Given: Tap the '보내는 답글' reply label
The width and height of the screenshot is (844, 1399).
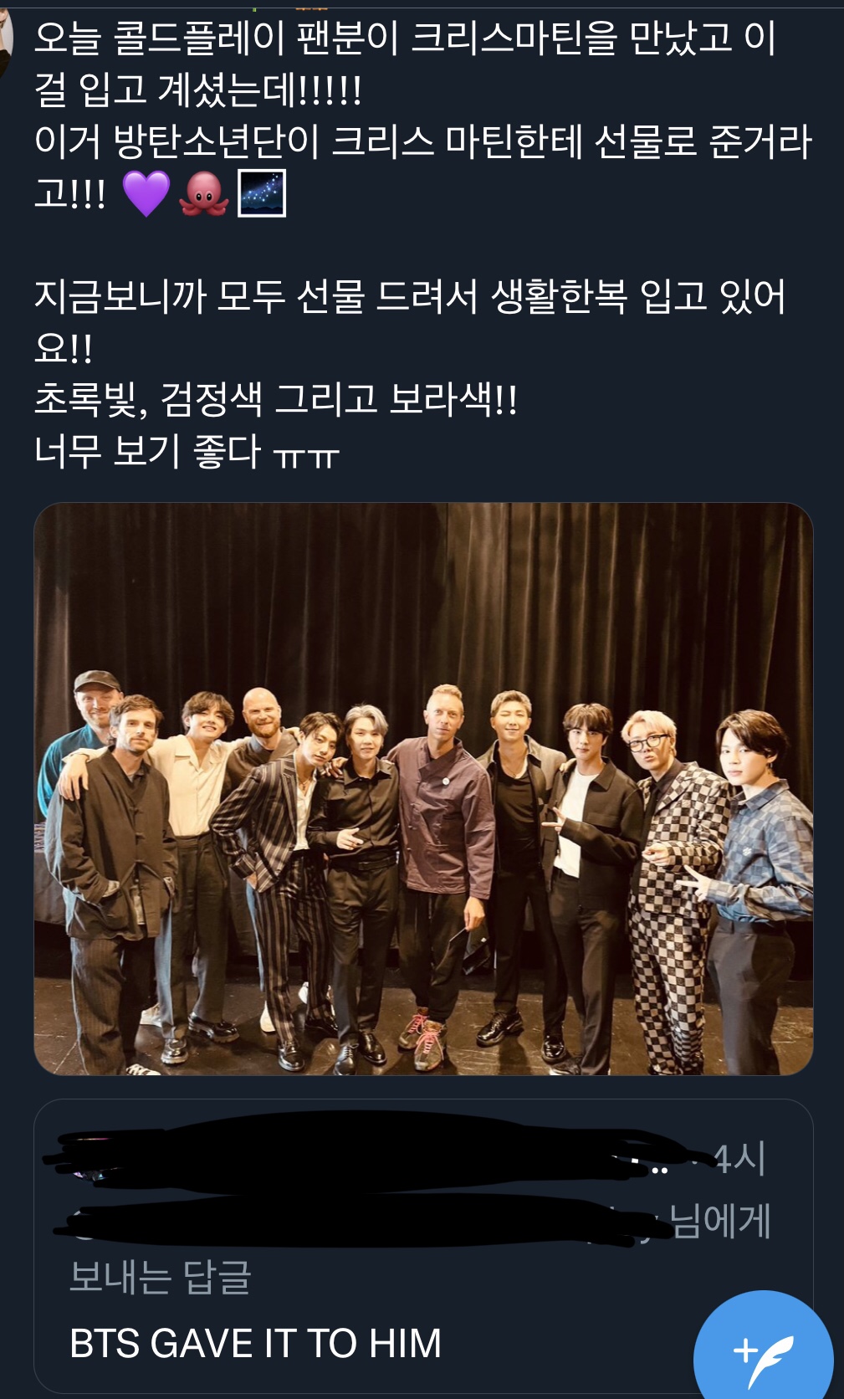Looking at the screenshot, I should [160, 1277].
